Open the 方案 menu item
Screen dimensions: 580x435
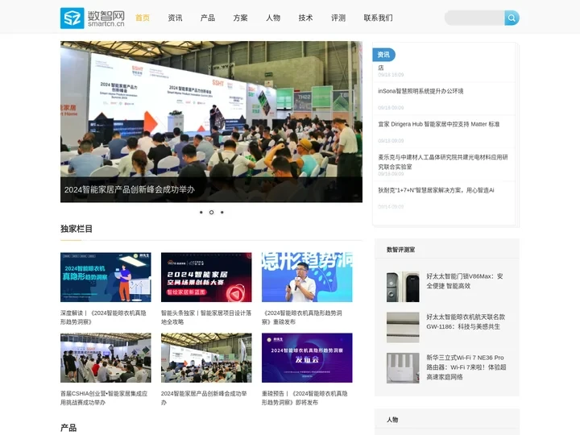point(240,18)
